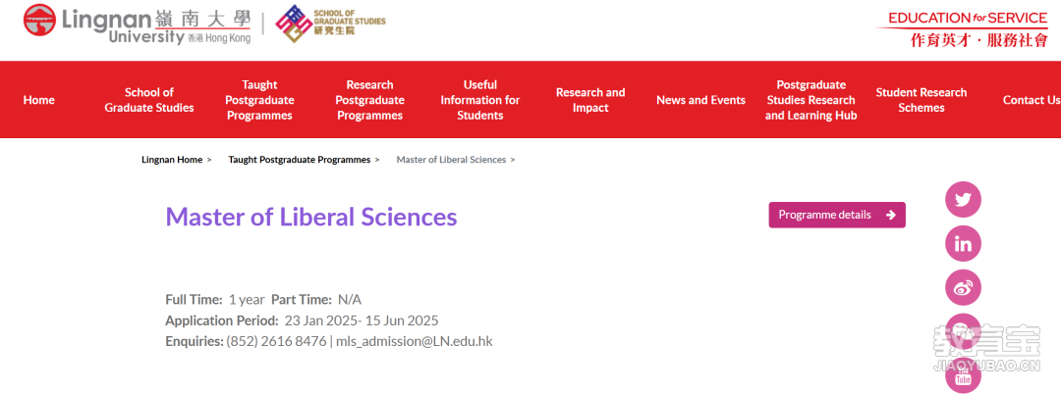The width and height of the screenshot is (1061, 394).
Task: Click the Master of Liberal Sciences heading
Action: [311, 217]
